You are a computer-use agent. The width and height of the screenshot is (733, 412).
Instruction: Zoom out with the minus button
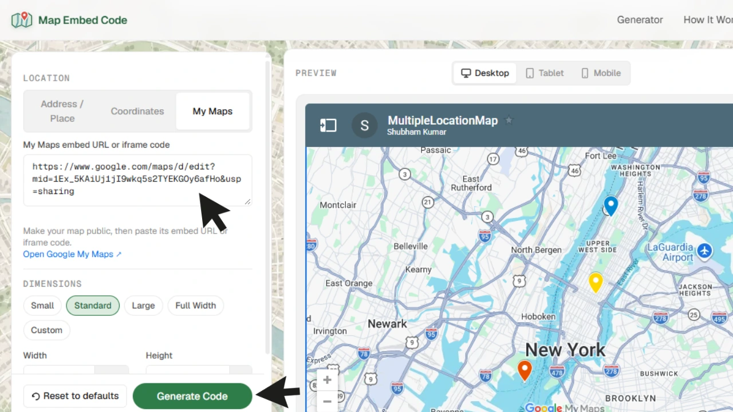328,401
